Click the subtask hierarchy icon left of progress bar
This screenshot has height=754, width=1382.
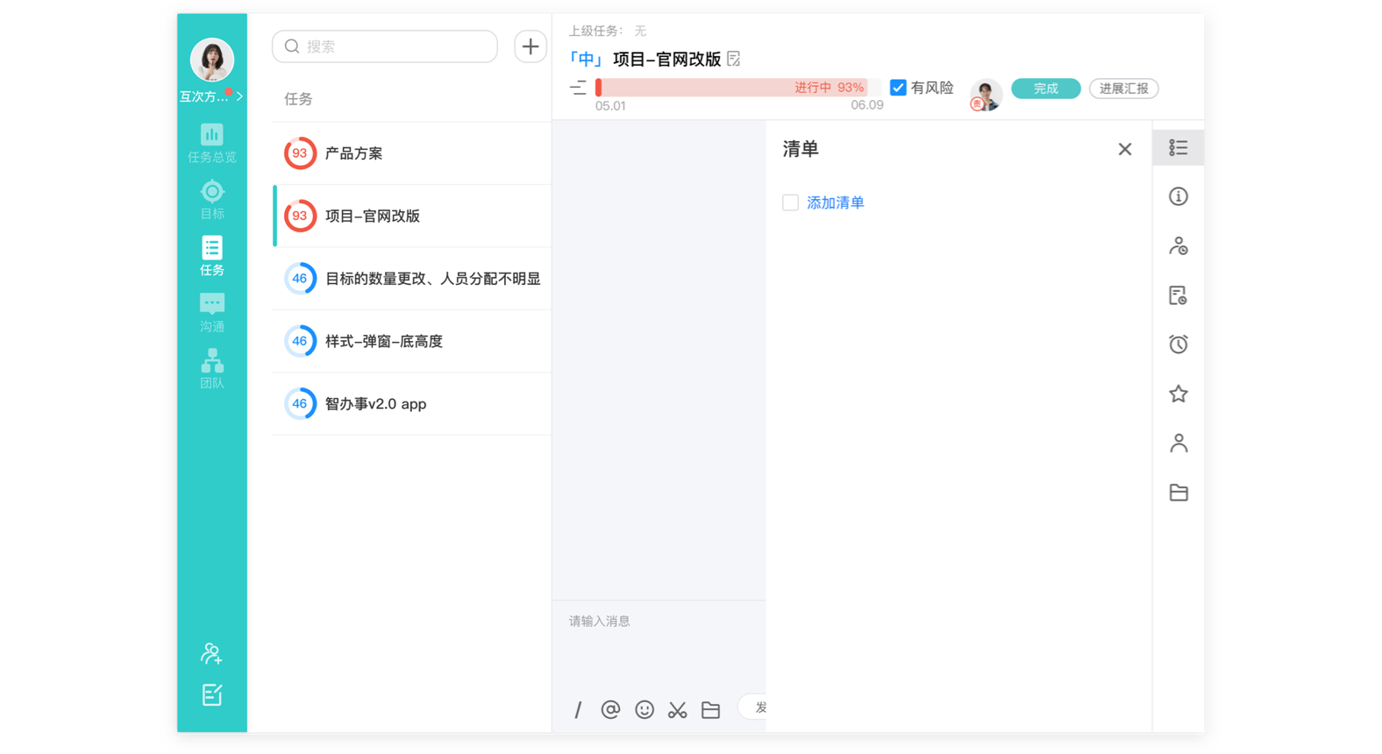pyautogui.click(x=578, y=88)
